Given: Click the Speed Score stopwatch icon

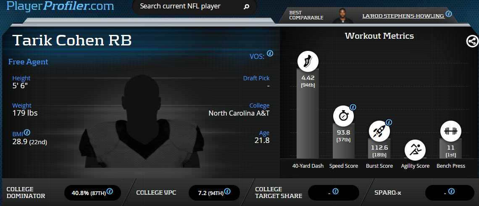Looking at the screenshot, I should tap(343, 116).
